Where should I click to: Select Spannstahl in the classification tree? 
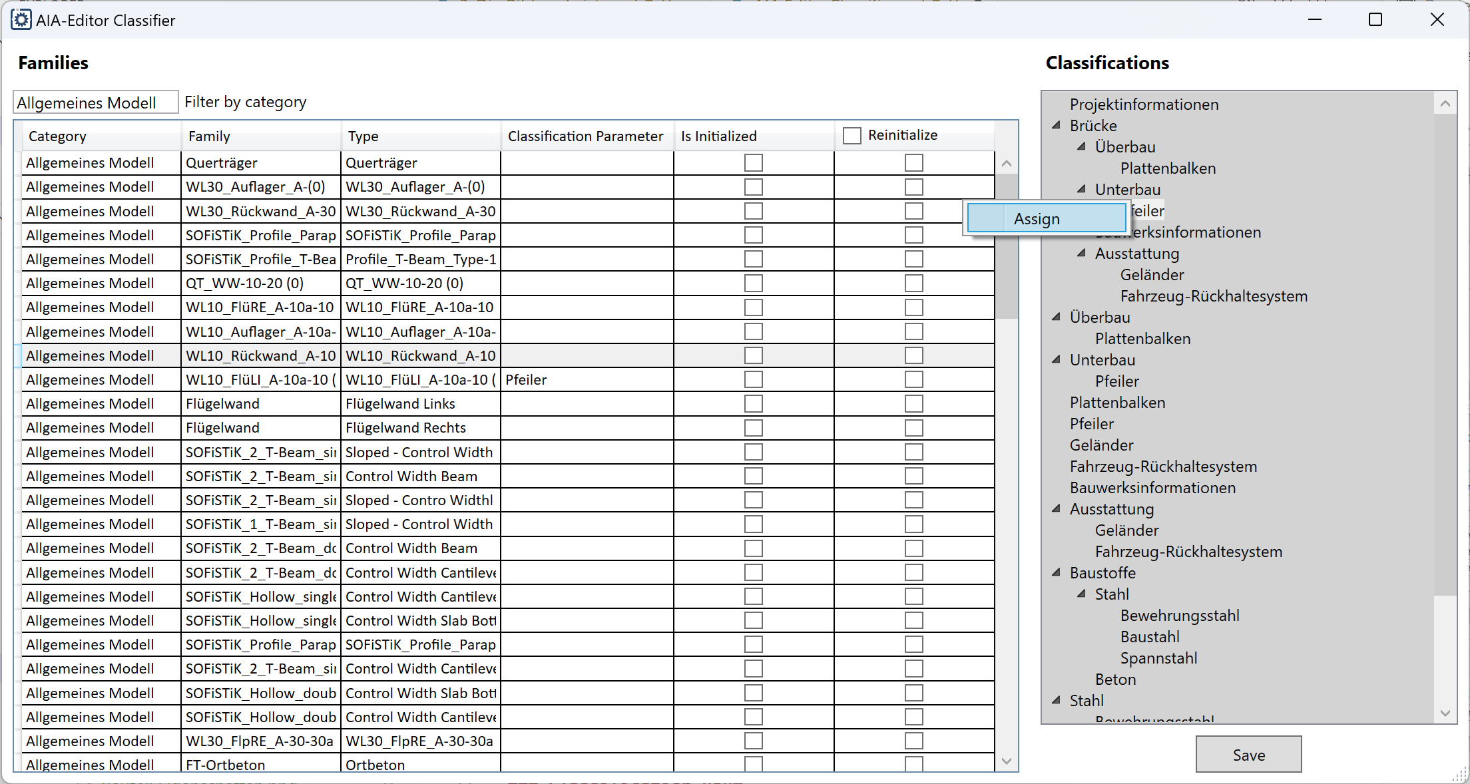(x=1158, y=658)
